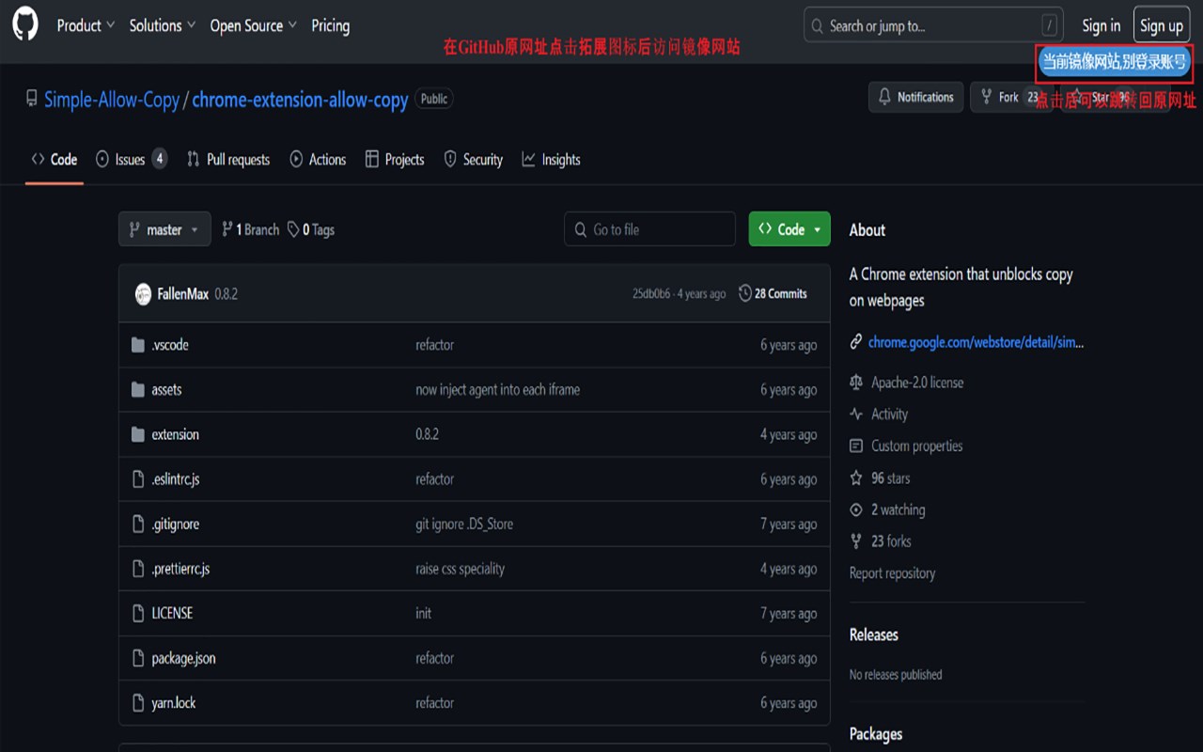1203x752 pixels.
Task: Open the .gitignore file
Action: 175,524
